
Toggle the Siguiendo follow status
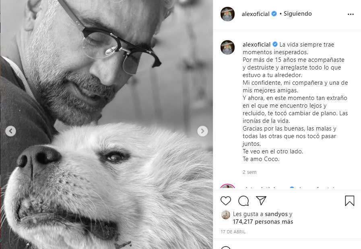point(297,14)
